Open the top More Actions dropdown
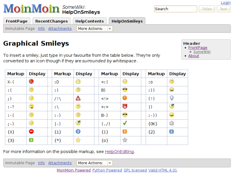Screen dimensions: 234x175 coord(94,29)
